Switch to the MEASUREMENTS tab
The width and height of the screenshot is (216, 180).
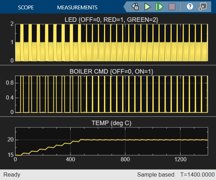[77, 8]
